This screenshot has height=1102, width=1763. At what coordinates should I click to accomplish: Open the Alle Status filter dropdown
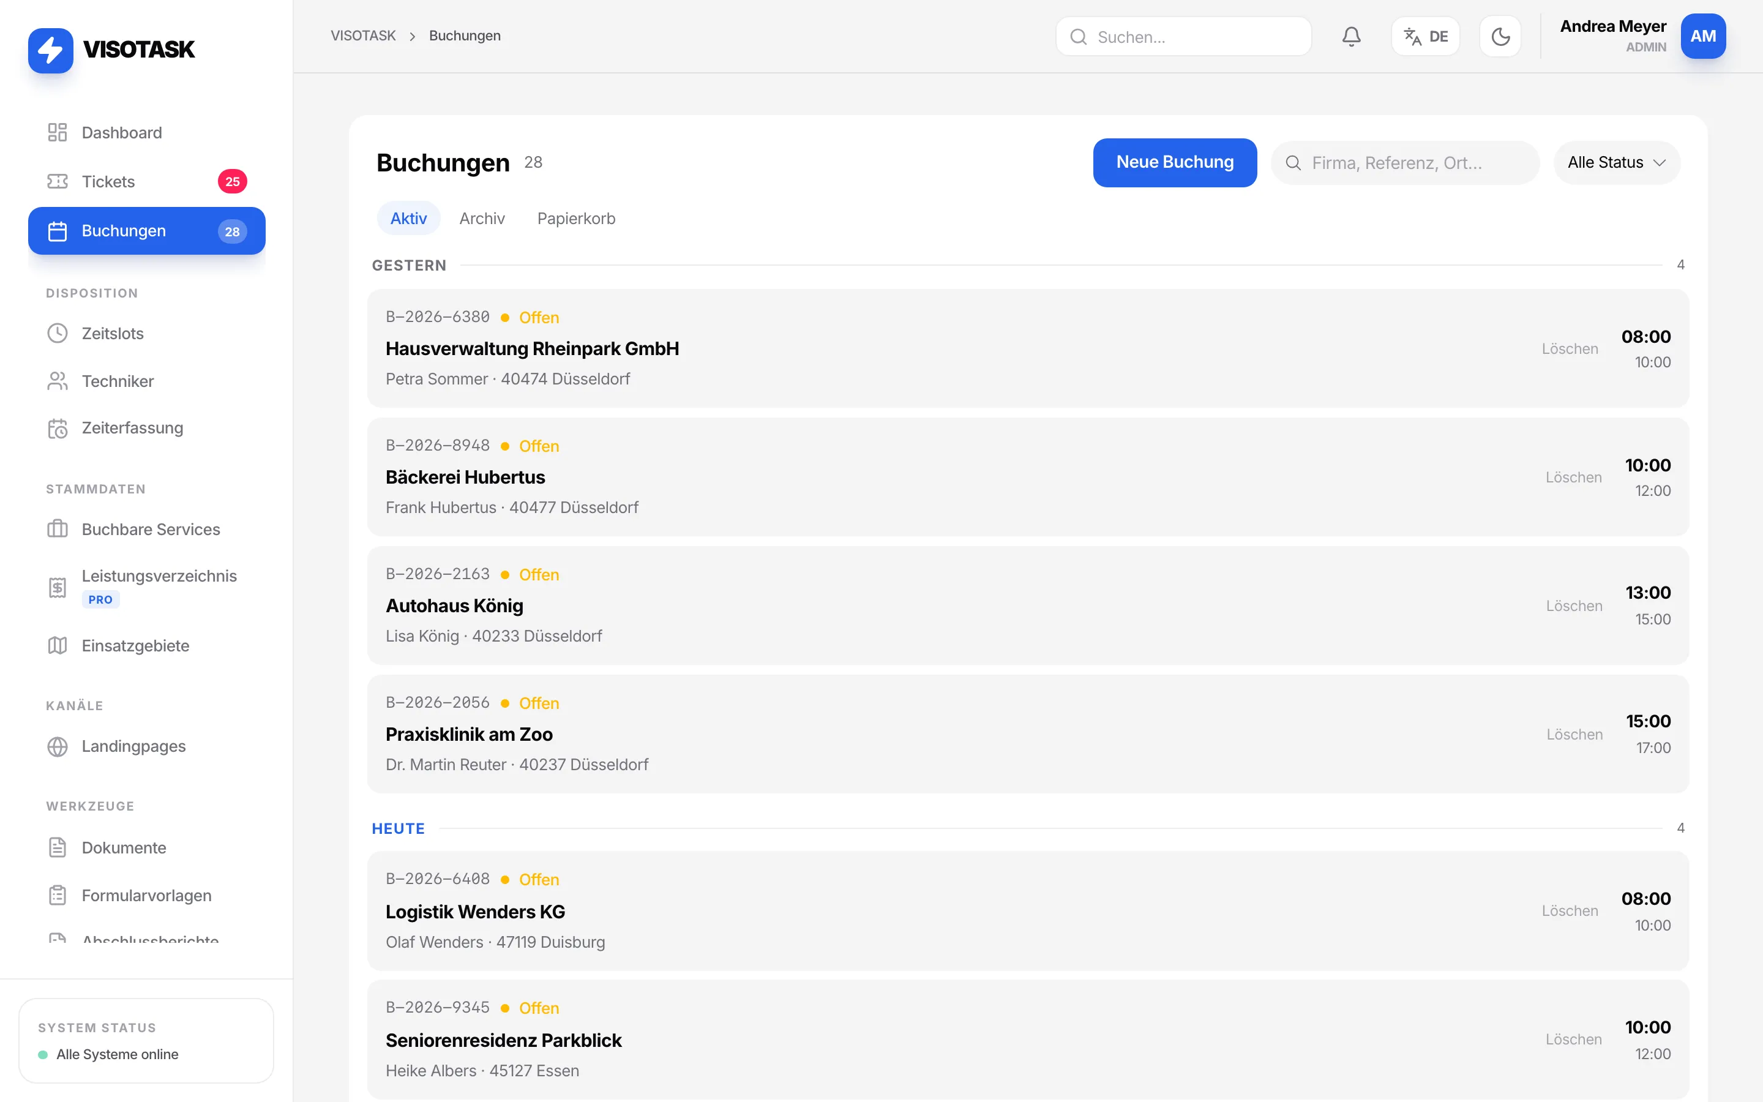[x=1617, y=162]
